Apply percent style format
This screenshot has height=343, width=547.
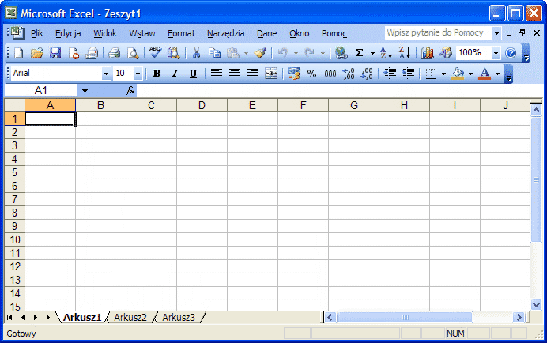coord(311,73)
